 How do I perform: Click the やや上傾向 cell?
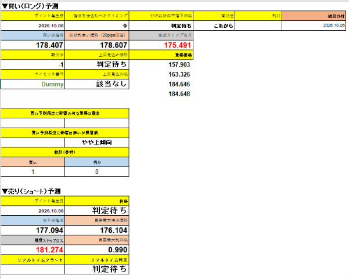pyautogui.click(x=97, y=143)
